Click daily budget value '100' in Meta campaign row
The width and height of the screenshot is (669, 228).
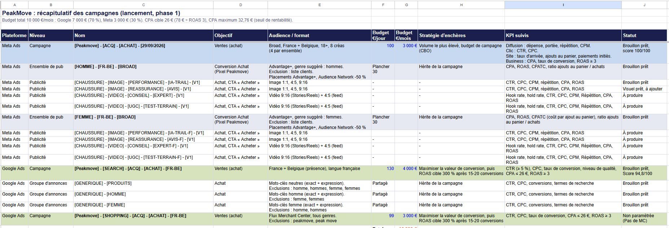390,46
